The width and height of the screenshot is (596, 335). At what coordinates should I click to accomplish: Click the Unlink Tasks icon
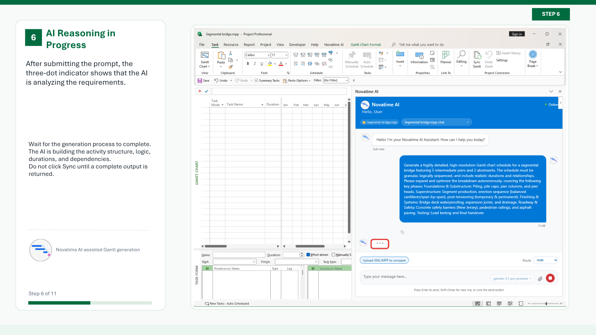point(324,64)
